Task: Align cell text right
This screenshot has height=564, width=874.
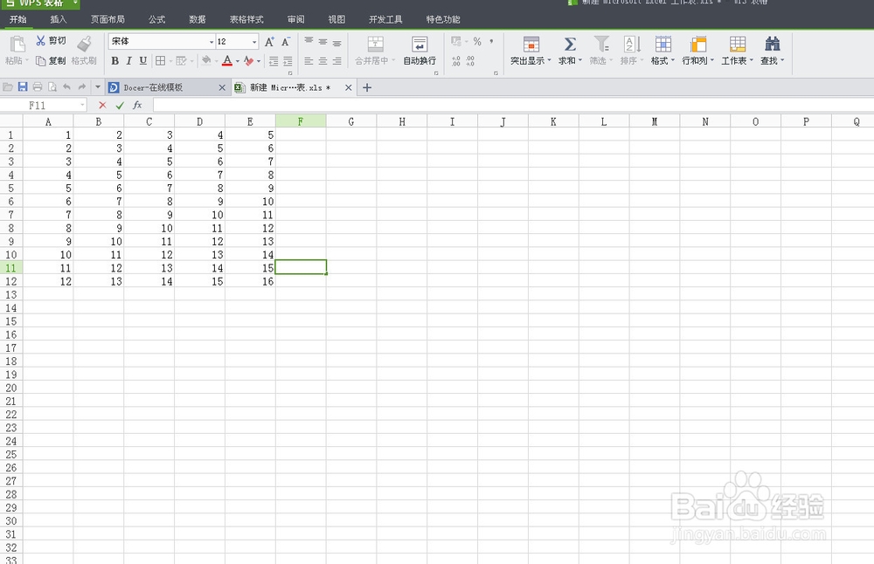Action: pos(336,61)
